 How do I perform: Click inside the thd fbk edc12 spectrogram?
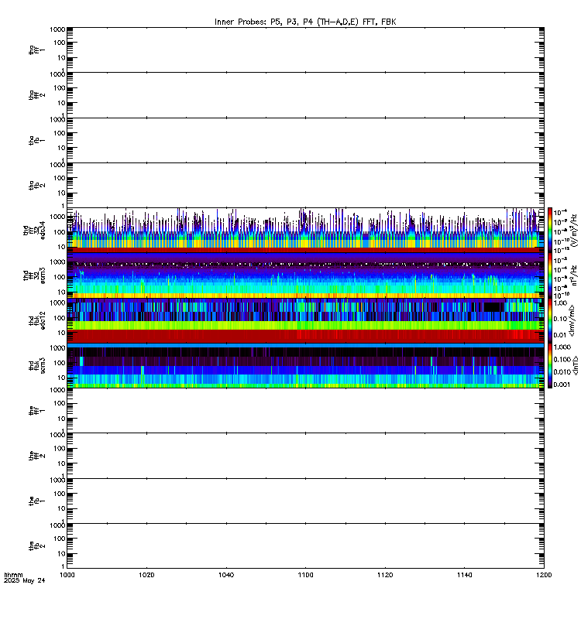tap(305, 320)
